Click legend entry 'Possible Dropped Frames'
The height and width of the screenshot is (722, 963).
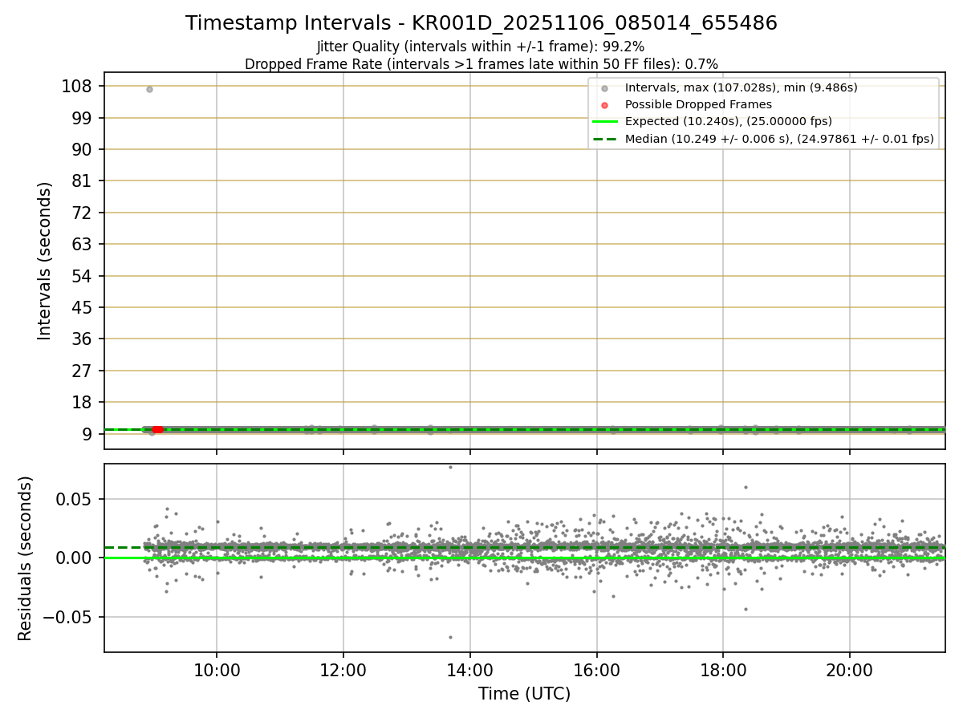click(x=698, y=104)
